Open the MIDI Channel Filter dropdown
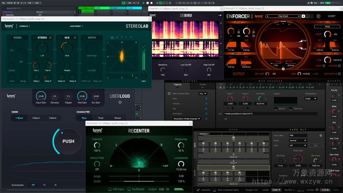343x193 pixels. [x=203, y=94]
